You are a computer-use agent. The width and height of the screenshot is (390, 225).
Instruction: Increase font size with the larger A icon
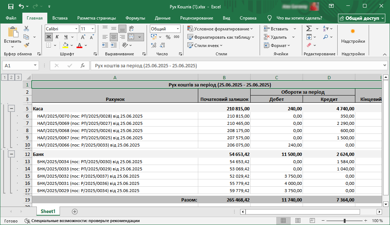coord(83,37)
